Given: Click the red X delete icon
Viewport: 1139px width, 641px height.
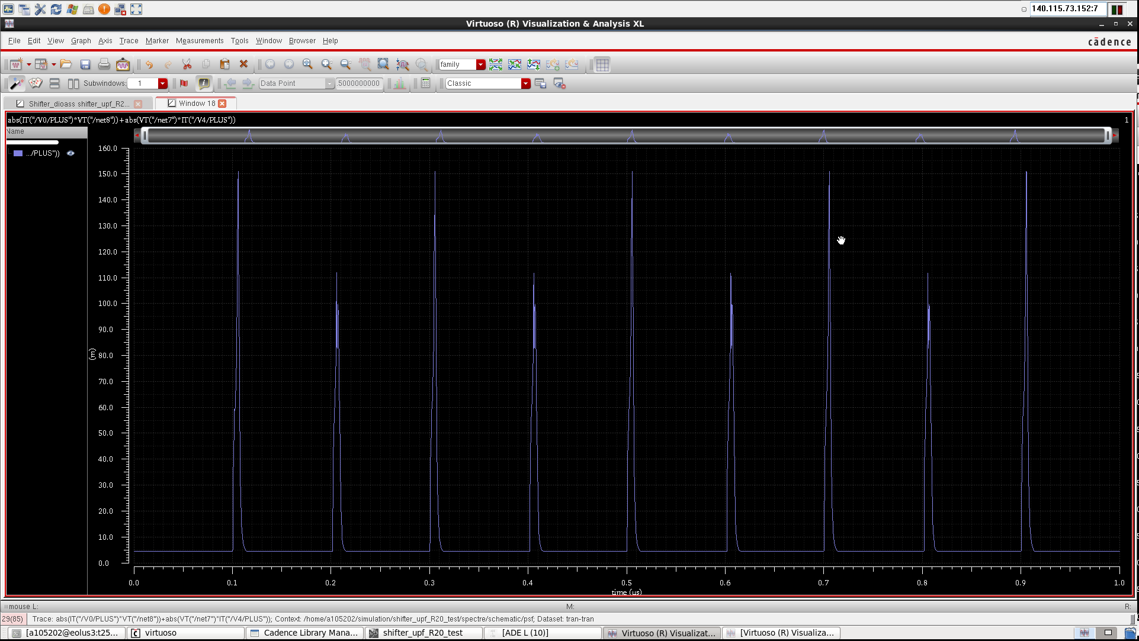Looking at the screenshot, I should [x=243, y=65].
